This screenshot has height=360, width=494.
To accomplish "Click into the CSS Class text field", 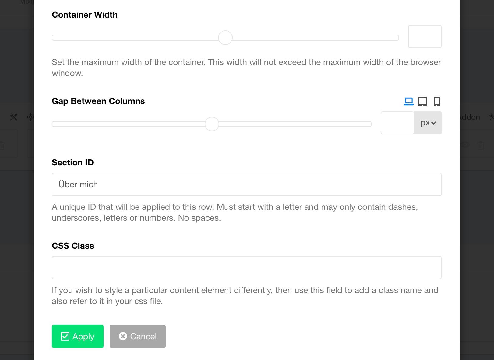I will coord(246,268).
